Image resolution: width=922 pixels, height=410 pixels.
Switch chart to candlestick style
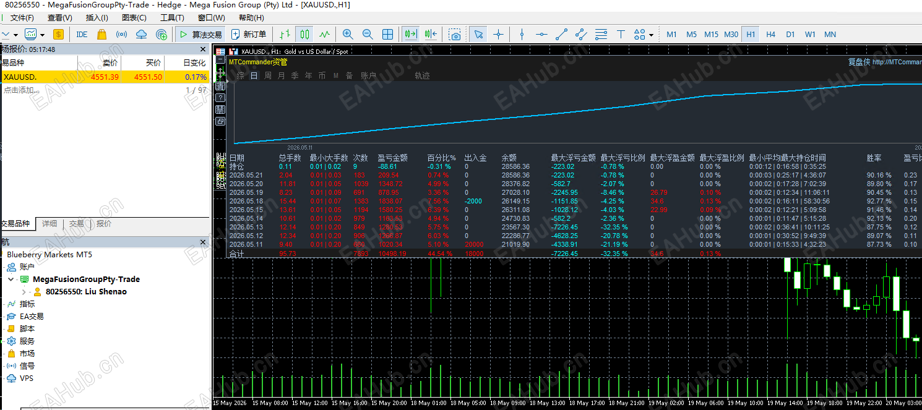(x=304, y=35)
